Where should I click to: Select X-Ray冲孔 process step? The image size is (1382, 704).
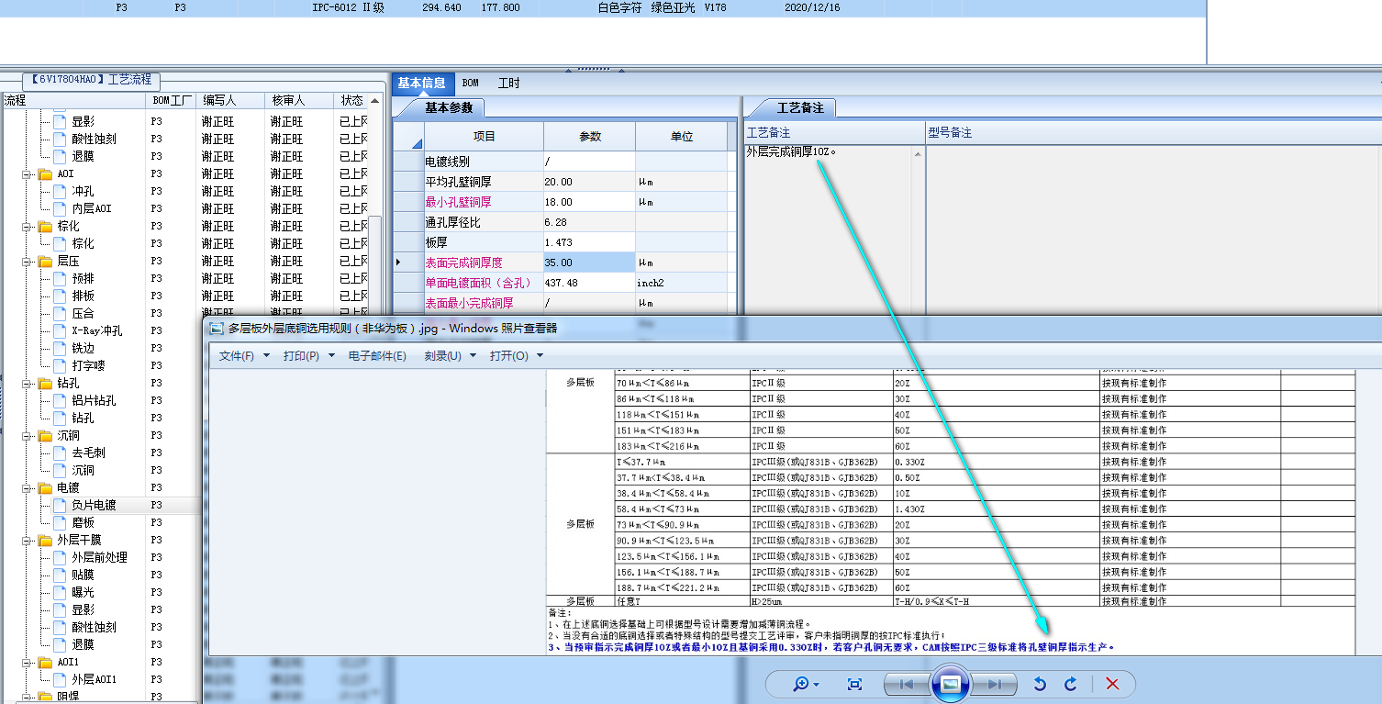pos(97,330)
